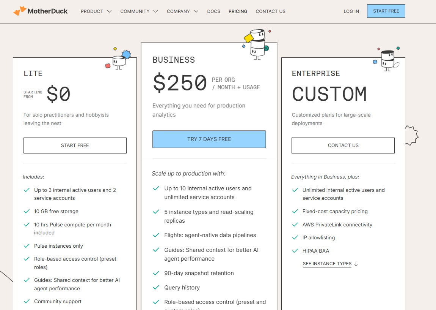Click checkmark beside Unlimited internal active users
The width and height of the screenshot is (436, 310).
(x=295, y=190)
